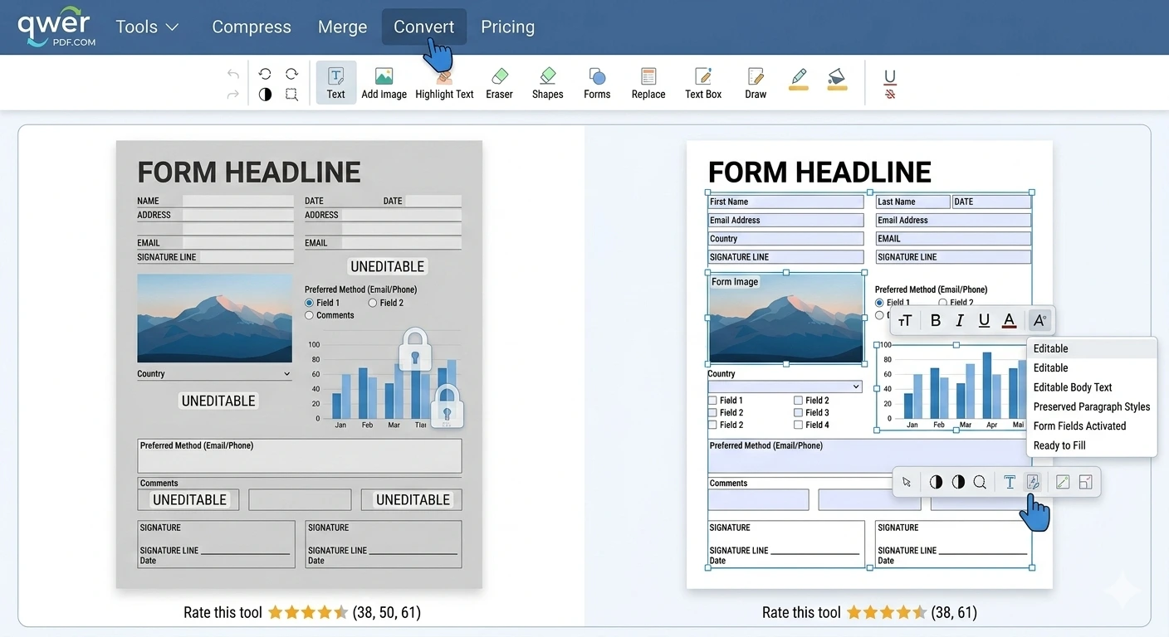Open the Convert tab
This screenshot has width=1169, height=637.
(x=424, y=27)
